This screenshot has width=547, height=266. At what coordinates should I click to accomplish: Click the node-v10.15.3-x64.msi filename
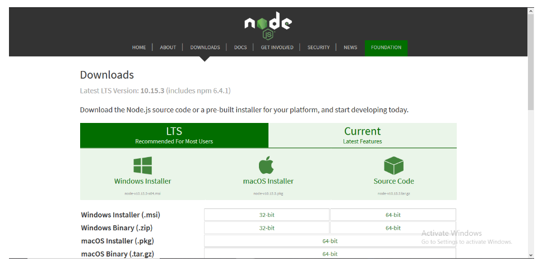click(143, 193)
